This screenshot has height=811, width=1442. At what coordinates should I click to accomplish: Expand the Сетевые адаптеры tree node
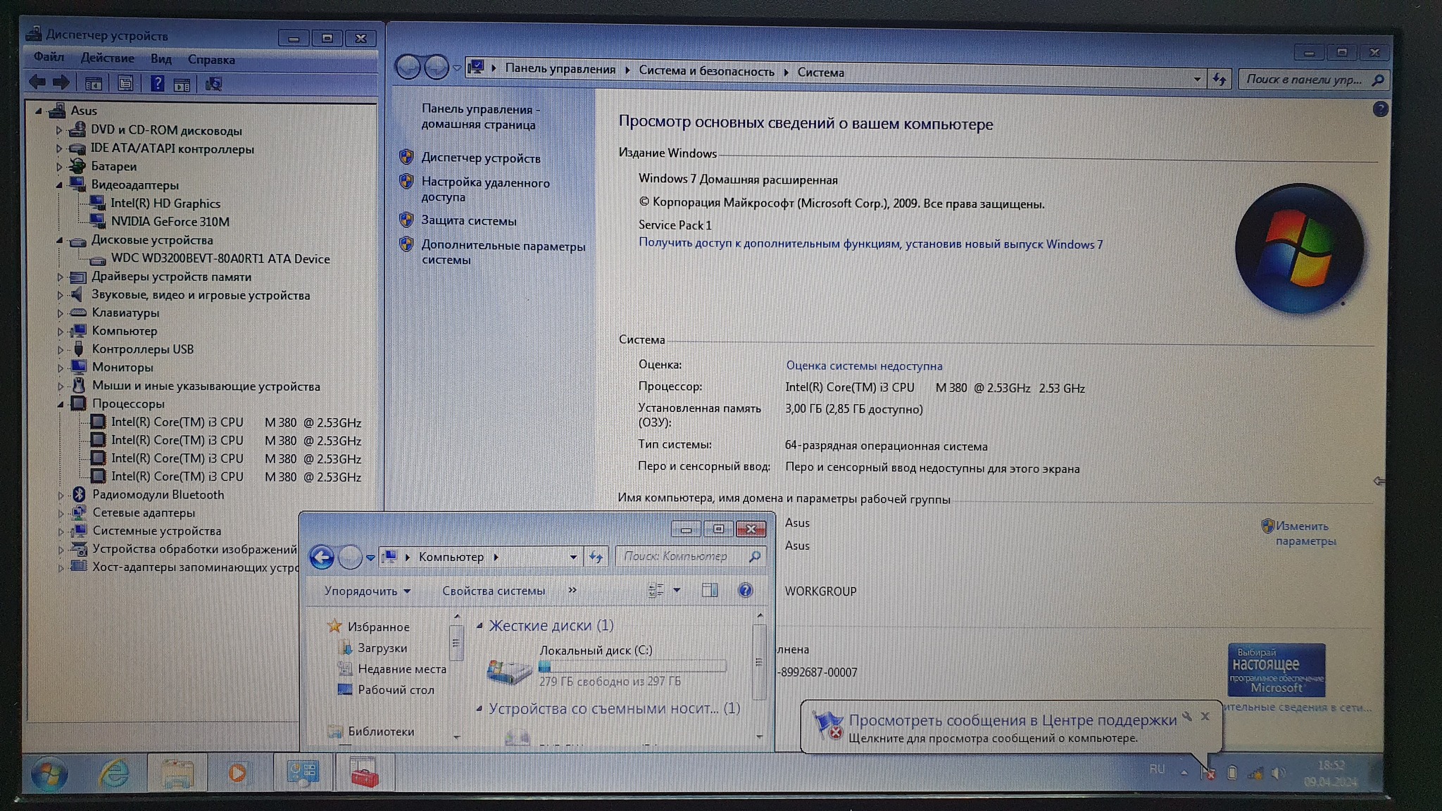click(x=61, y=514)
